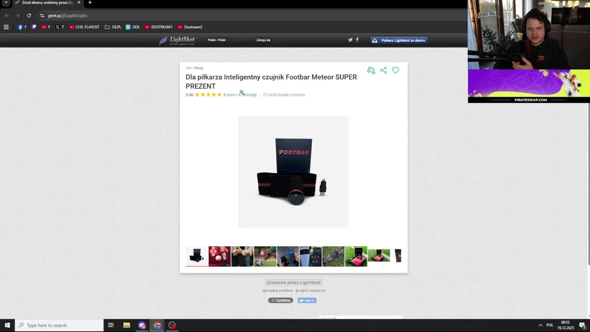Open the Twitch bookmark icon

34,27
